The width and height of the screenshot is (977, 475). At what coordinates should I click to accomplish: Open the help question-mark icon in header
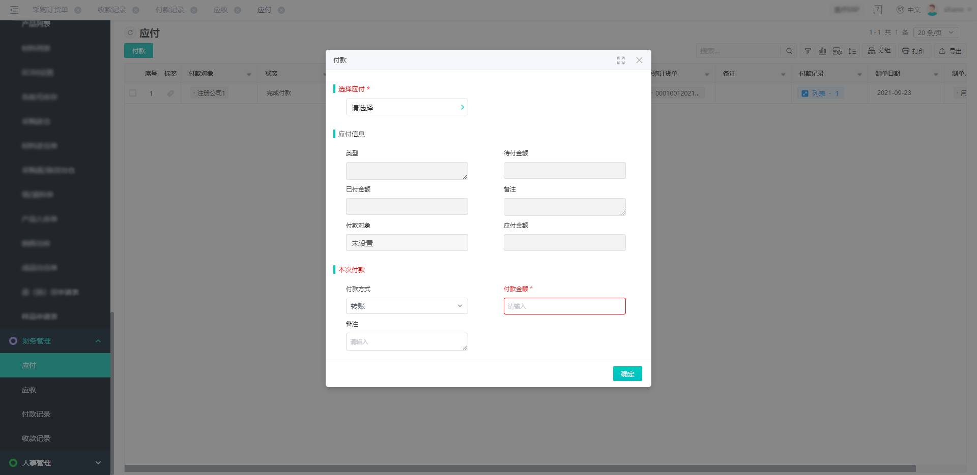pos(878,10)
